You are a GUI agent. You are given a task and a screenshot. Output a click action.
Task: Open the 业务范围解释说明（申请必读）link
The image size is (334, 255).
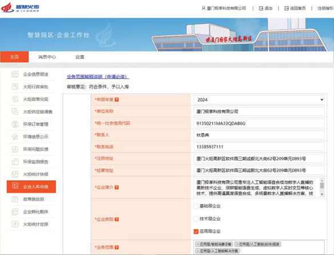coord(98,77)
